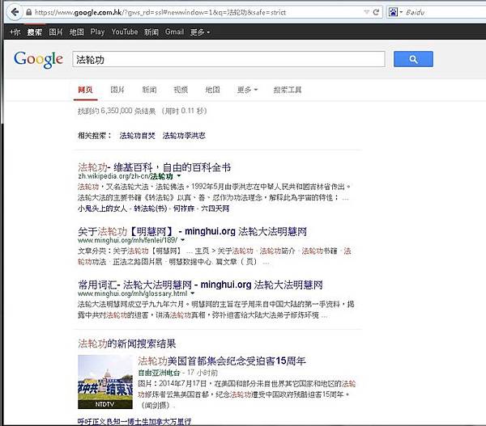Viewport: 486px width, 426px height.
Task: Expand arrow beside minghui.org/mh/fenlei URL
Action: pos(182,240)
